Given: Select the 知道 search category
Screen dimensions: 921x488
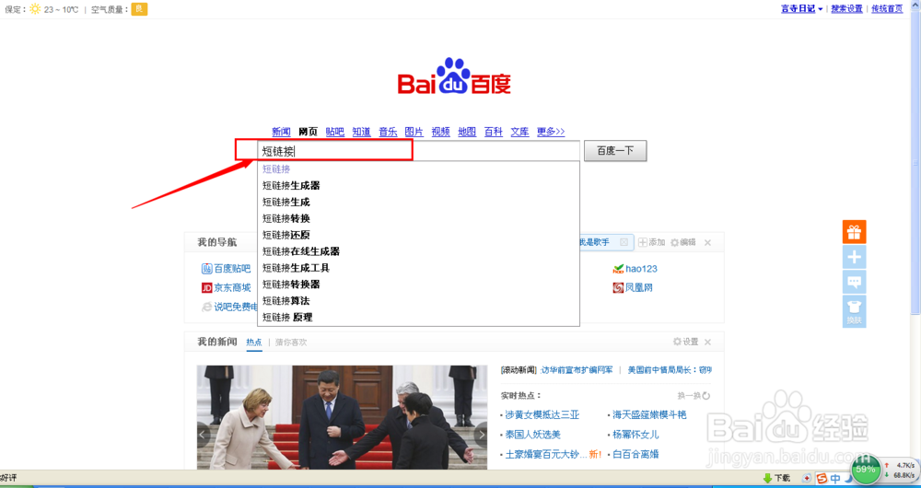Looking at the screenshot, I should click(x=361, y=132).
